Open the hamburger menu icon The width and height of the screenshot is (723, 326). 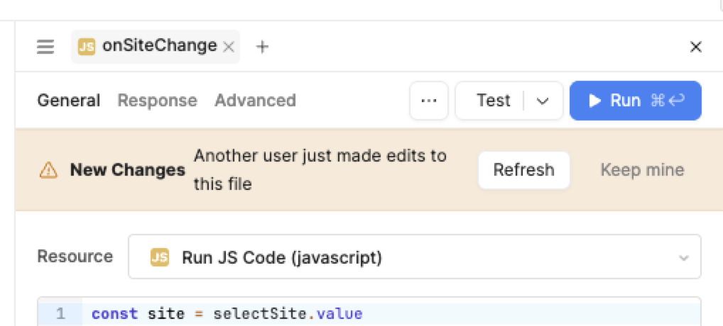click(x=45, y=47)
